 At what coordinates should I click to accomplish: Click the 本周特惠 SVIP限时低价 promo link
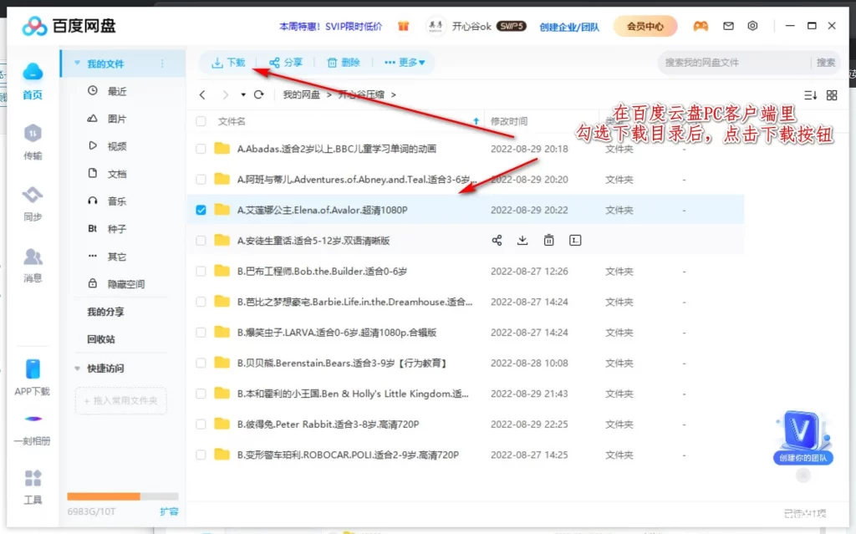(331, 26)
